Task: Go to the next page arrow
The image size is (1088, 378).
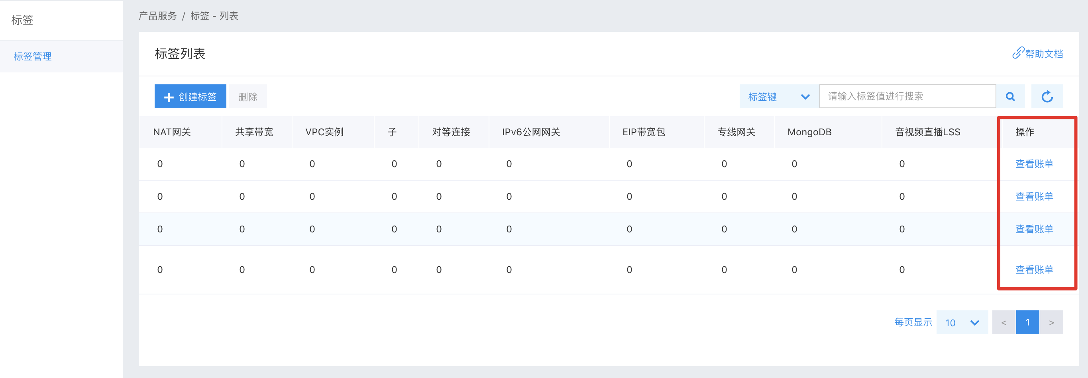Action: [1052, 322]
